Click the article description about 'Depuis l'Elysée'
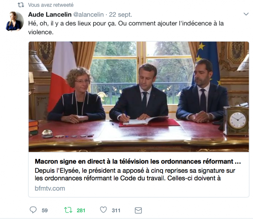Screen dimensions: 253x219 135,174
